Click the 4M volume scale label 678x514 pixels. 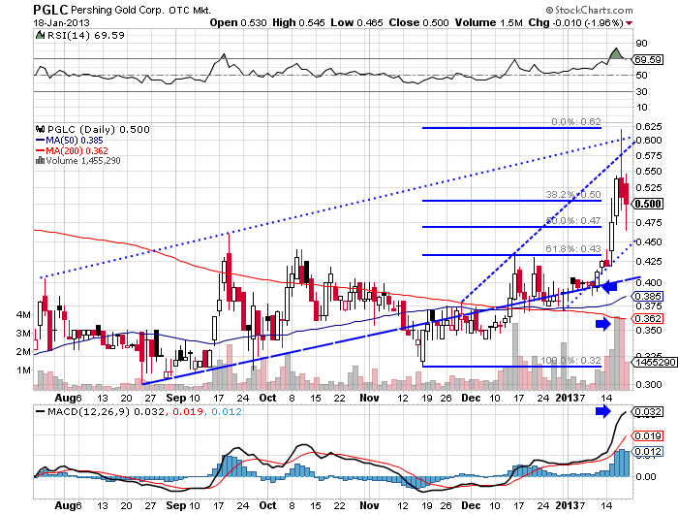[23, 314]
